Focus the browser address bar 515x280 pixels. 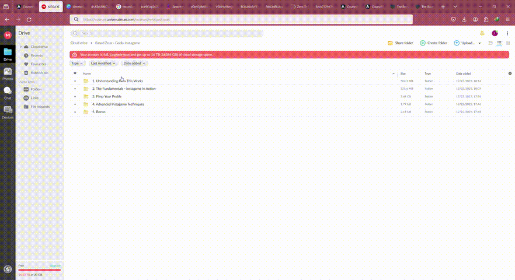point(241,19)
